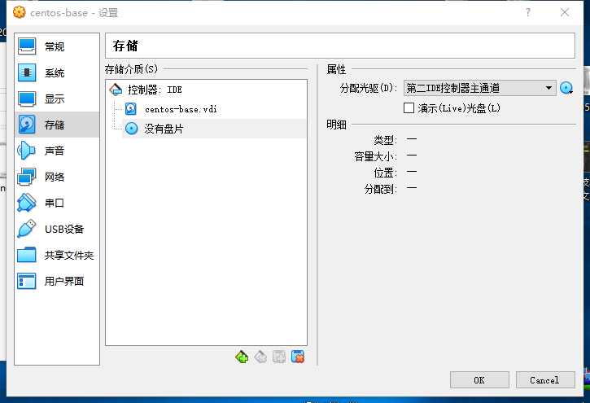Select the centos-base.vdi disk entry
The height and width of the screenshot is (403, 590).
pyautogui.click(x=214, y=109)
